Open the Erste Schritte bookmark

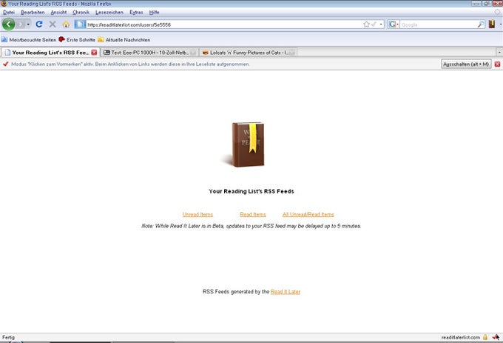77,40
